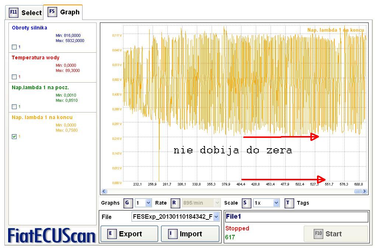Viewport: 376px width, 250px height.
Task: Click the graph legend Nap. lambda 1 na koncu
Action: [336, 30]
